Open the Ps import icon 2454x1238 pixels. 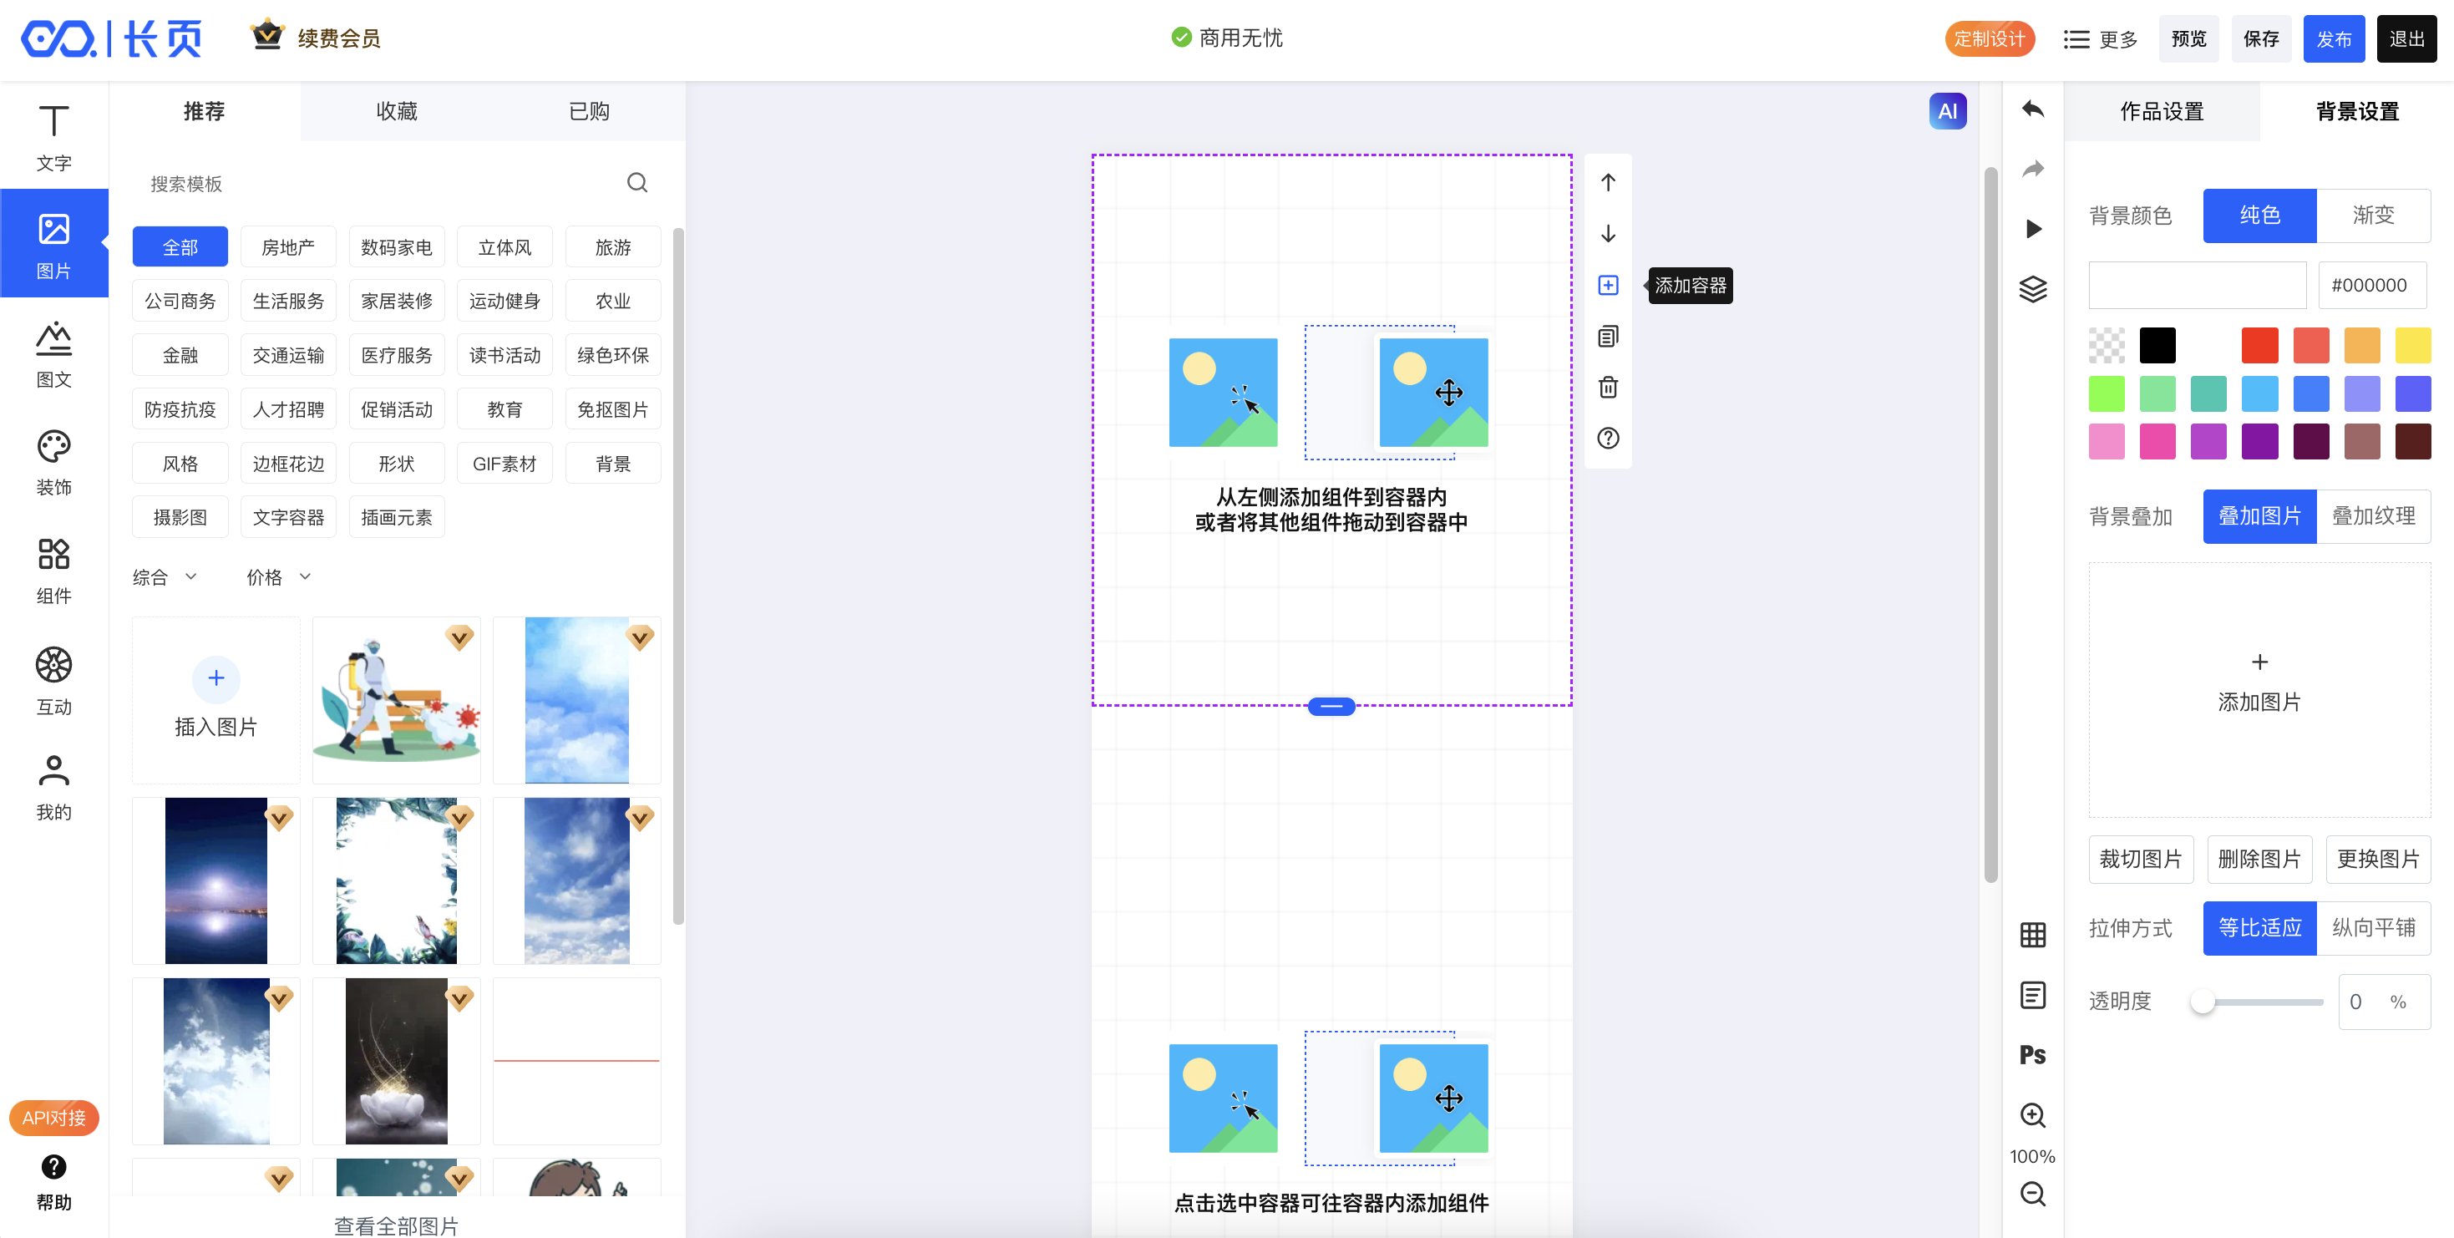click(2032, 1055)
